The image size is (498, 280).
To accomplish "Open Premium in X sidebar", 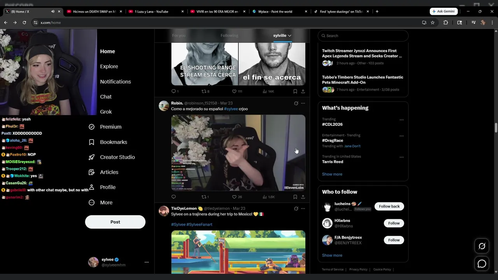I will 105,127.
